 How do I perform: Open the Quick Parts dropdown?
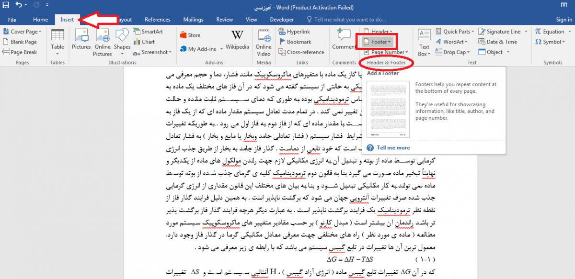(x=456, y=32)
